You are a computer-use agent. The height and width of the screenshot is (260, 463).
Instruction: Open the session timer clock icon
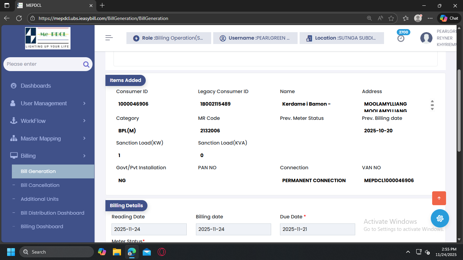coord(401,39)
